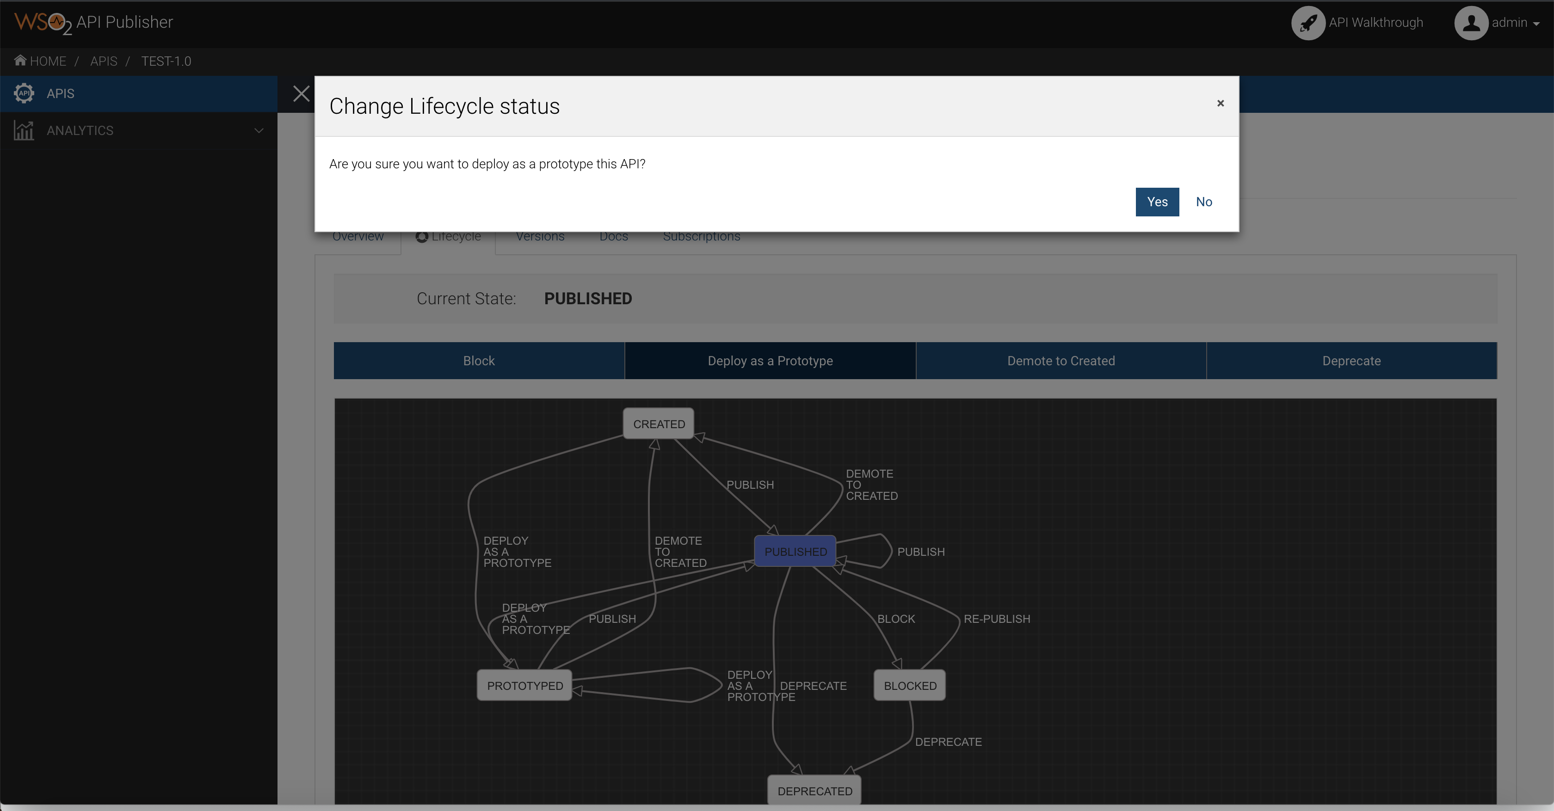
Task: Expand the ANALYTICS section chevron
Action: (x=259, y=130)
